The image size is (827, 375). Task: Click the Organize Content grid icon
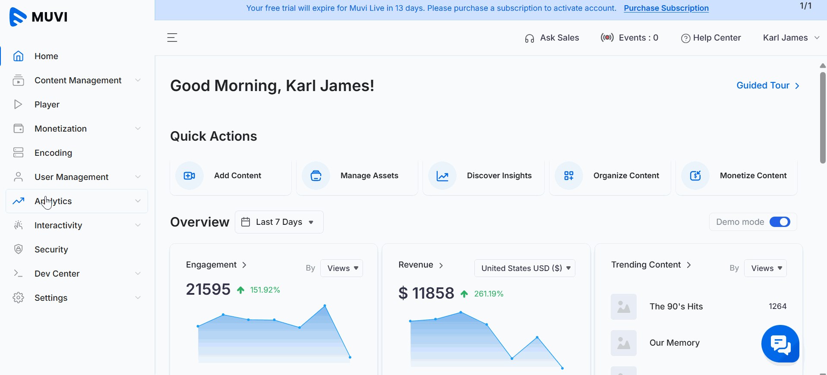569,176
